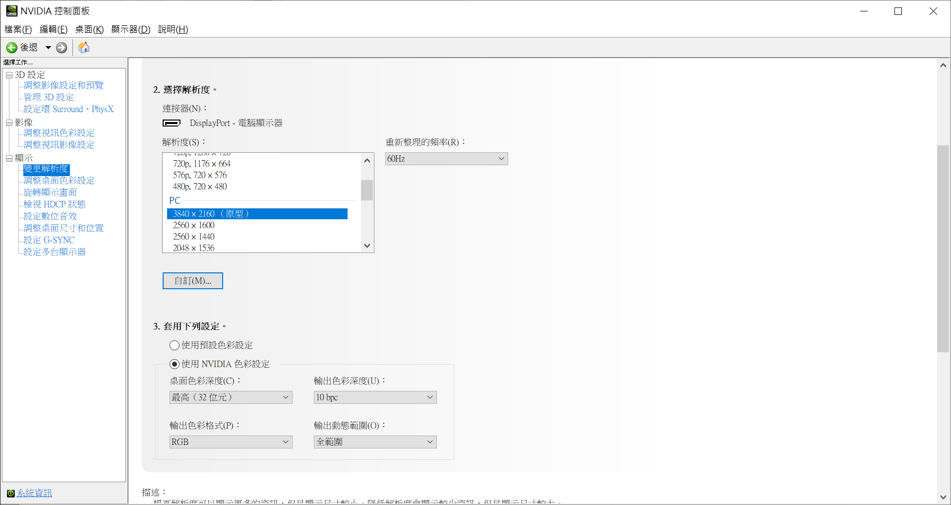Select resolution 2560 × 1600
This screenshot has width=951, height=505.
coord(257,225)
